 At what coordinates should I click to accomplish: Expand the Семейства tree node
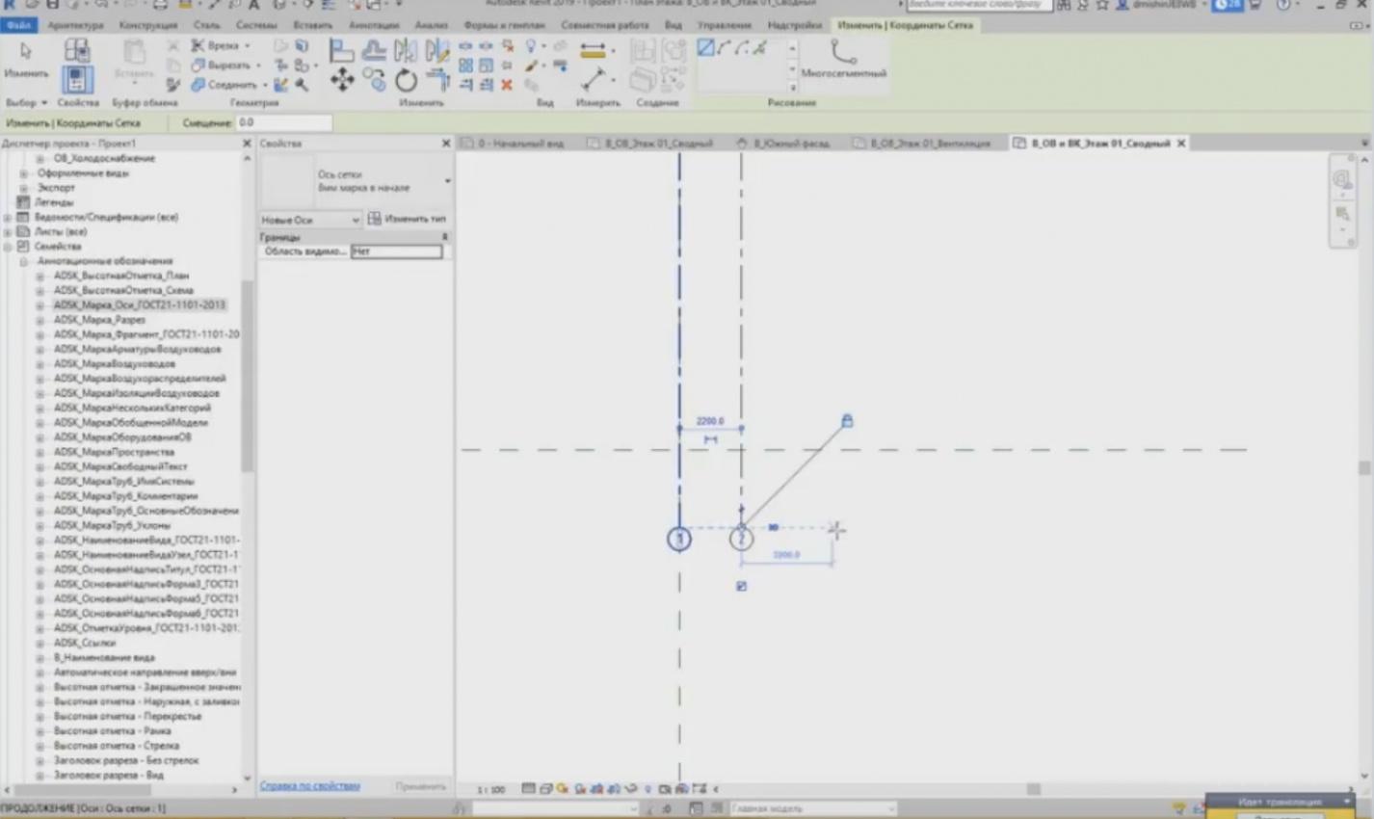point(9,247)
